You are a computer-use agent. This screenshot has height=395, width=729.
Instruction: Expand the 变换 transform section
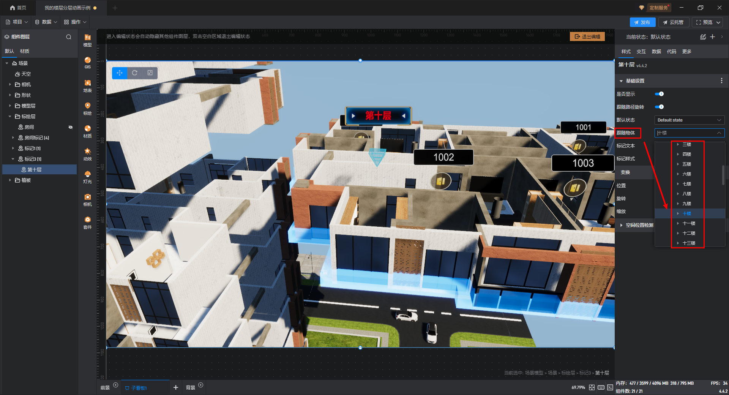pos(625,172)
